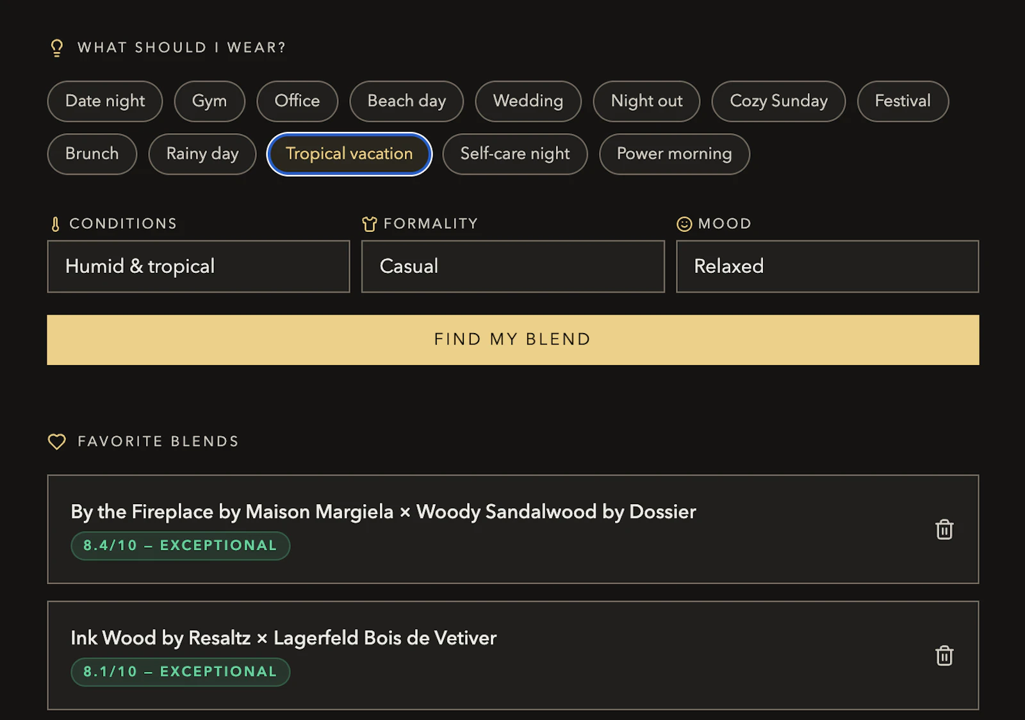Click the FIND MY BLEND button

click(x=512, y=340)
